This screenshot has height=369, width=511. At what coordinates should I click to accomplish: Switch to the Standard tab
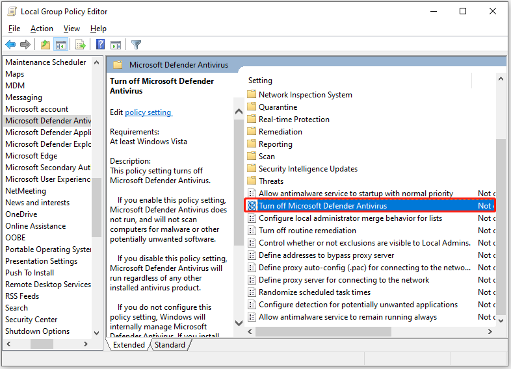(x=170, y=345)
